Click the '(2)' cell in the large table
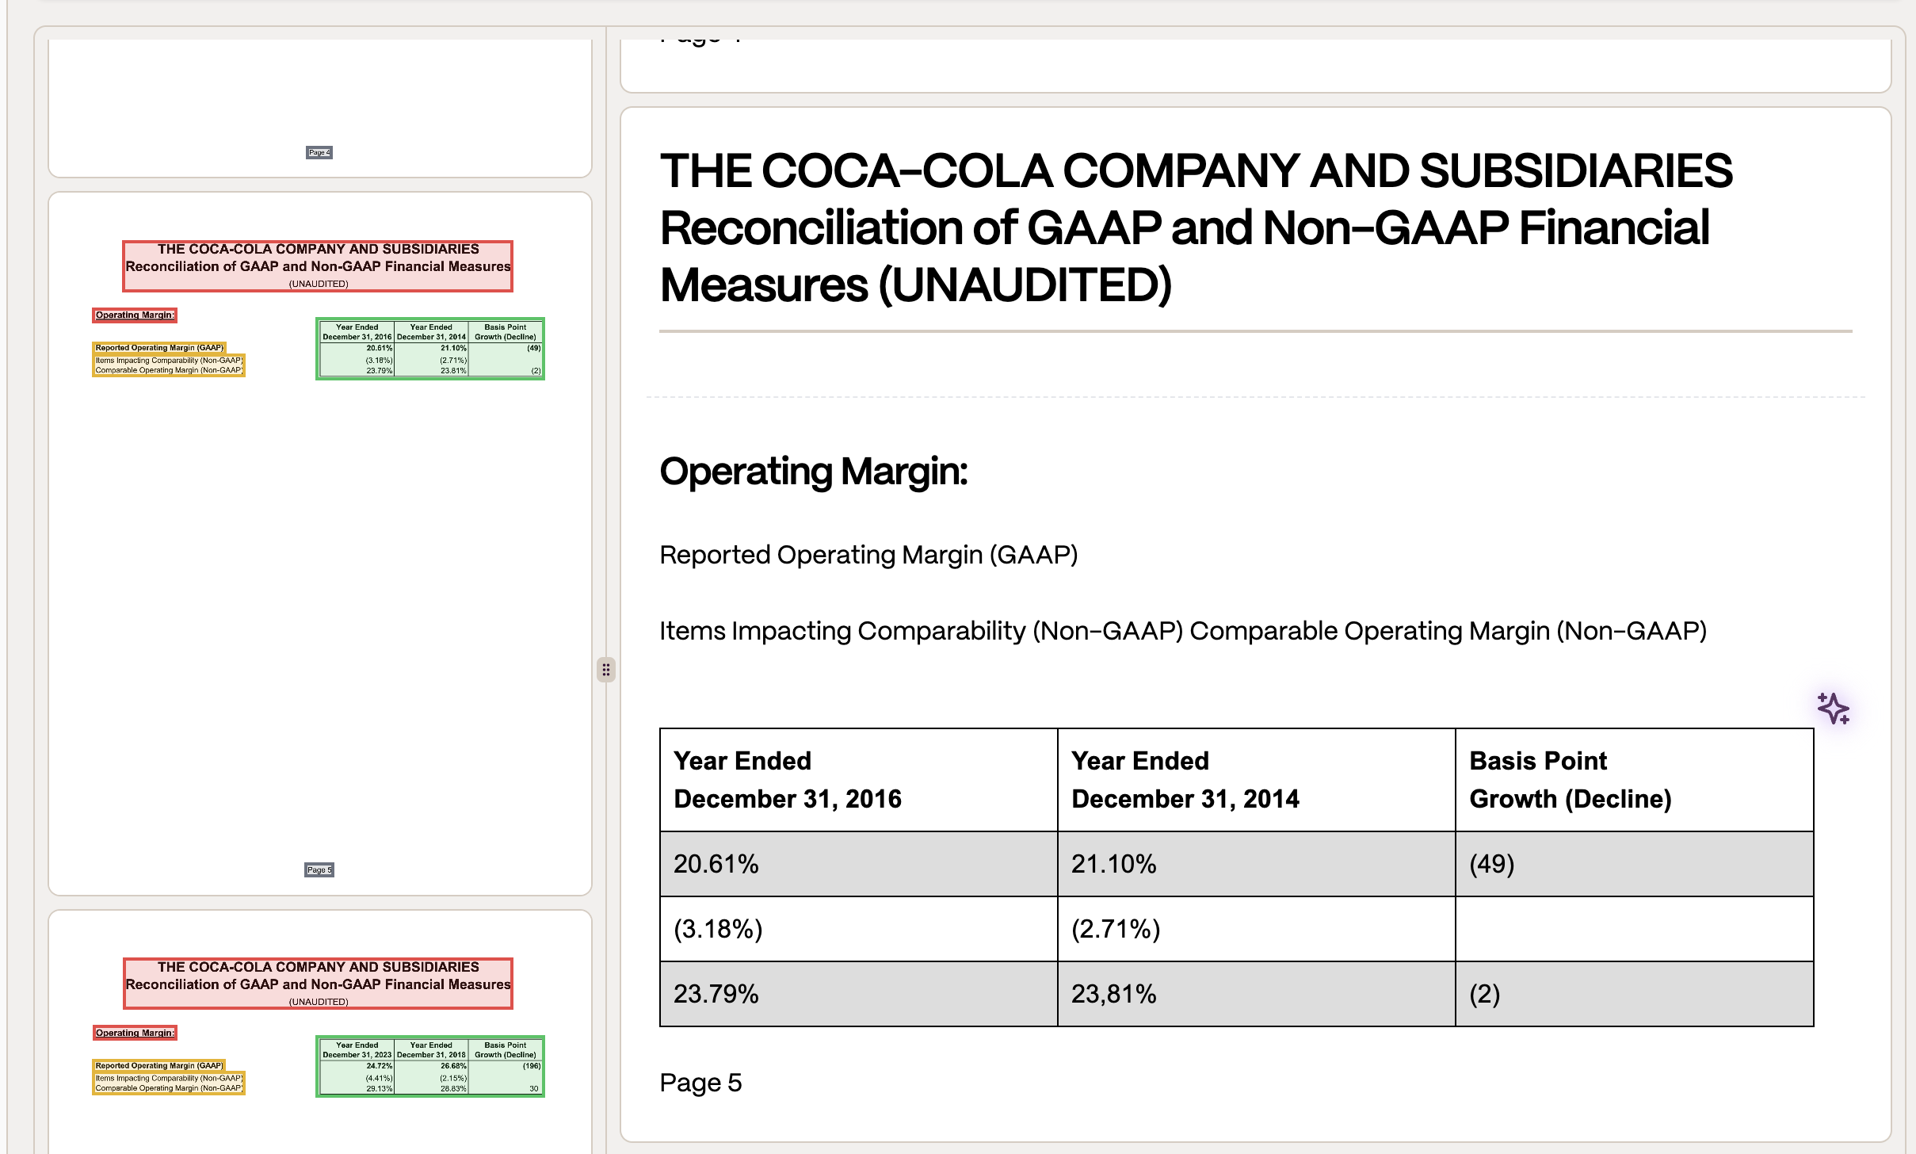Screen dimensions: 1916x1154 pyautogui.click(x=1635, y=994)
